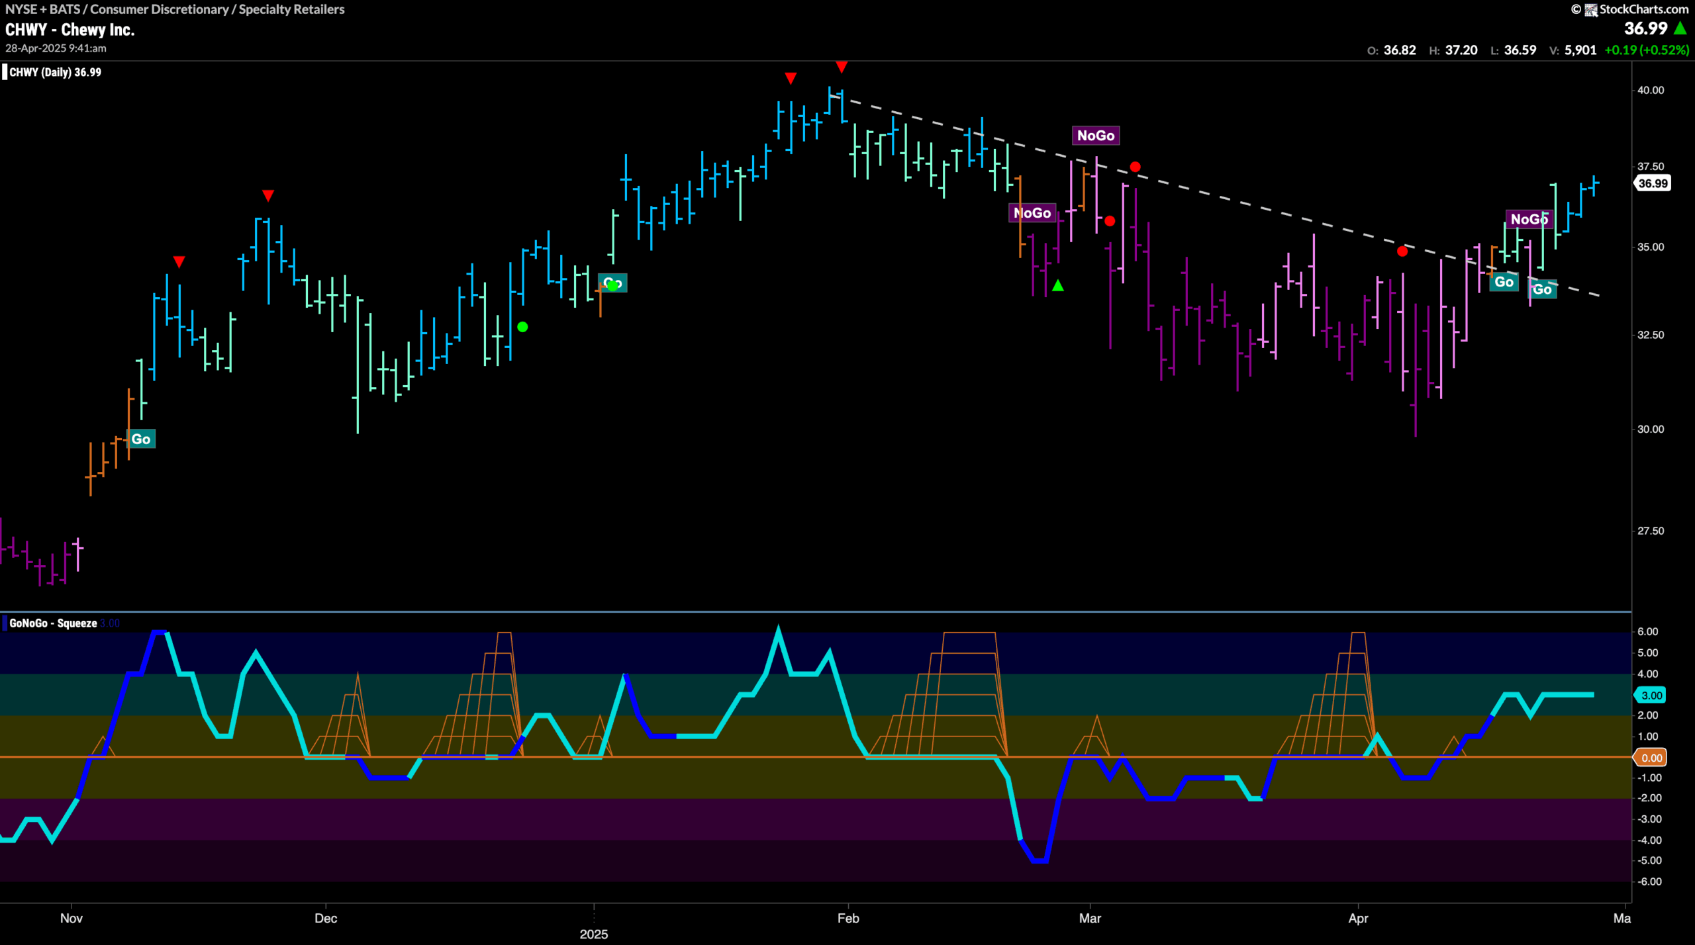The image size is (1695, 945).
Task: Click the Mar label on the time axis
Action: 1090,919
